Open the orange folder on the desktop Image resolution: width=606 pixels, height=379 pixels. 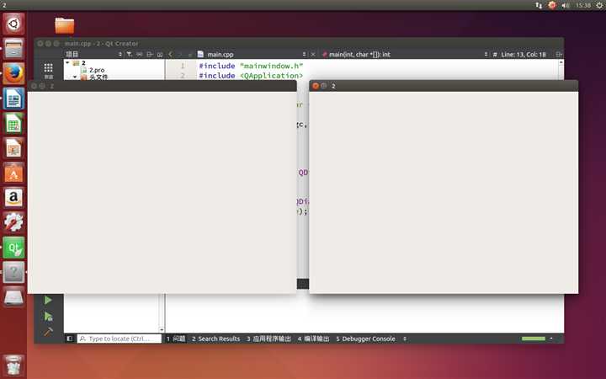pyautogui.click(x=65, y=26)
